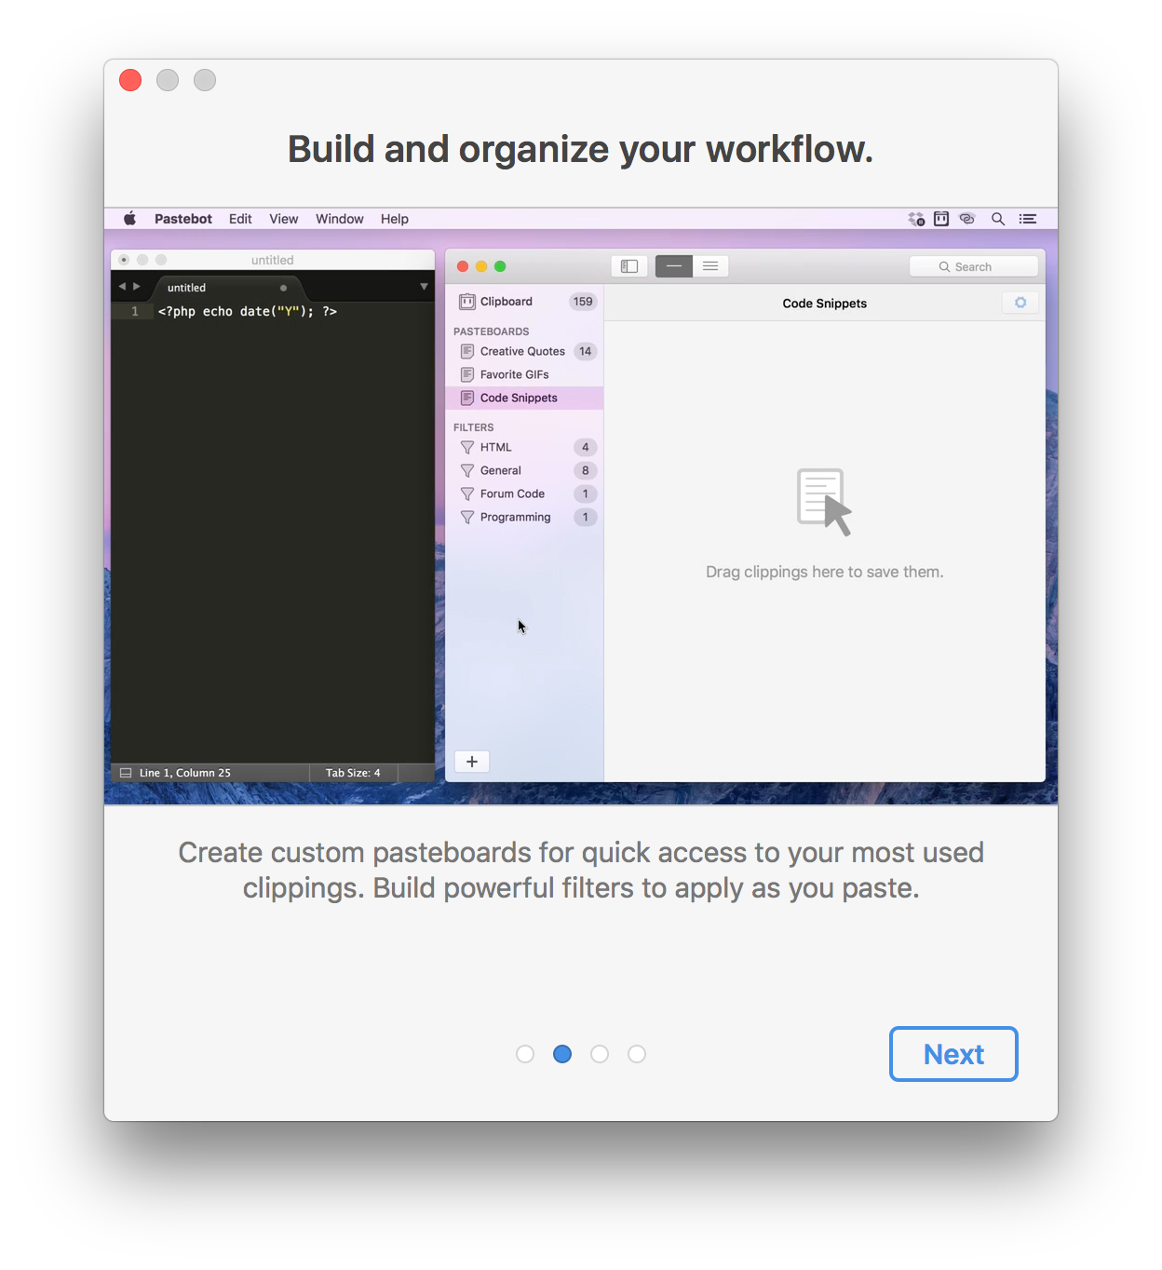
Task: Click the gear-arrows status icon in menu bar
Action: (x=916, y=219)
